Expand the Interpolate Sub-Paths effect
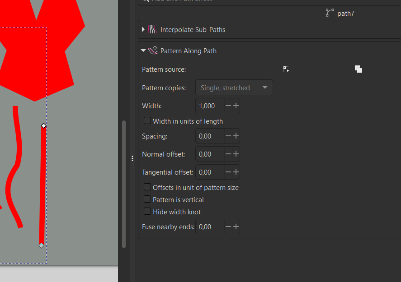This screenshot has height=282, width=401. (x=143, y=30)
